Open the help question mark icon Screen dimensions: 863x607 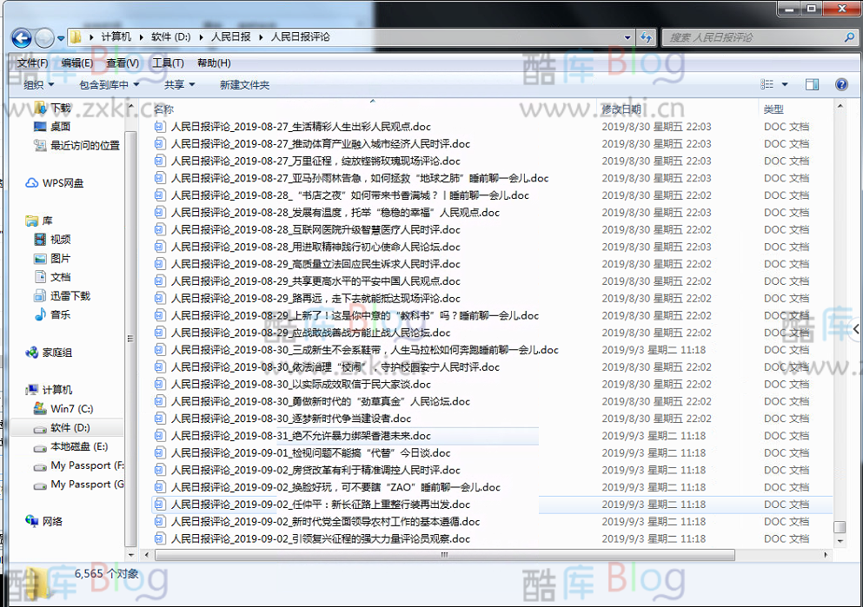click(841, 85)
